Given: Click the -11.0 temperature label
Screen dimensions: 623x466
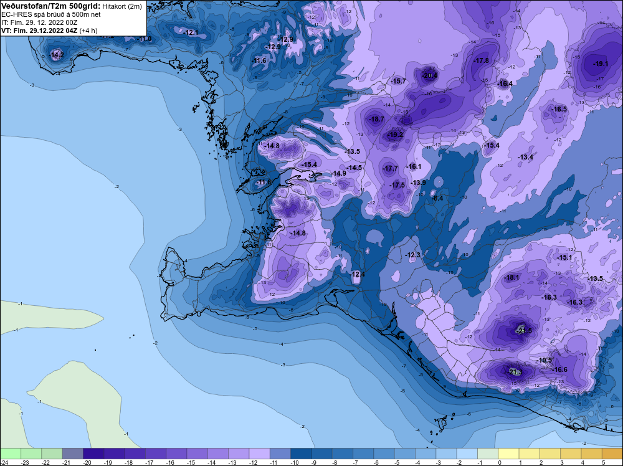Looking at the screenshot, I should point(145,39).
